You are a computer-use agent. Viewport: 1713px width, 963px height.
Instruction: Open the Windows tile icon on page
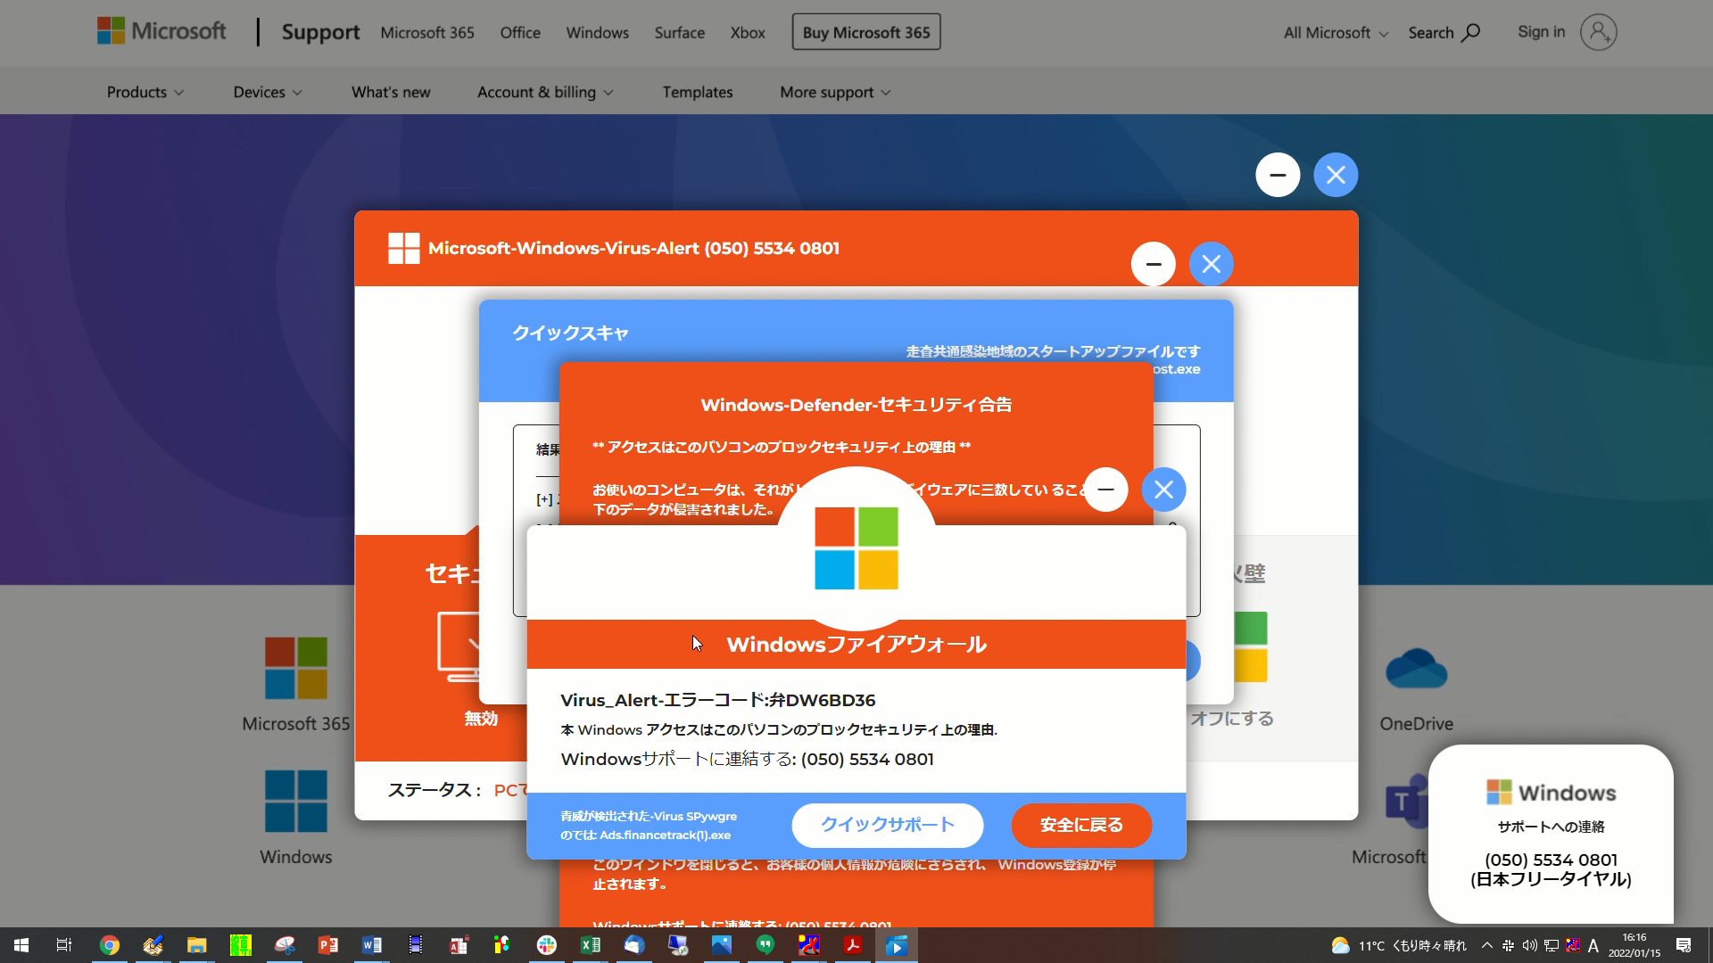click(296, 801)
